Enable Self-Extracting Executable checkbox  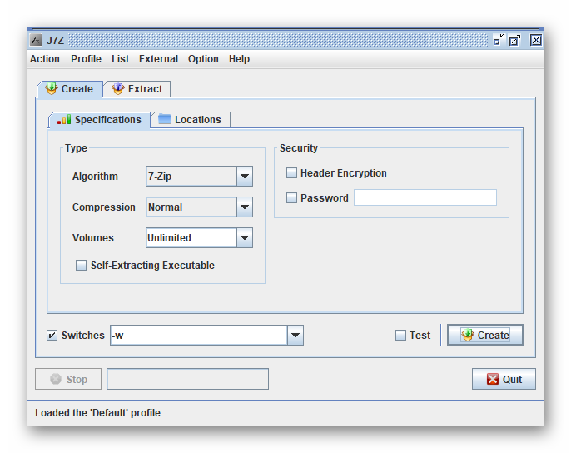point(81,266)
